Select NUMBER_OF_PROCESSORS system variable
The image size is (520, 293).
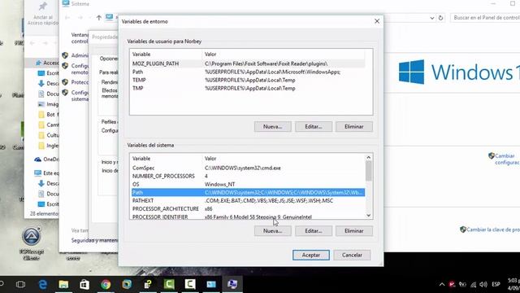248,176
